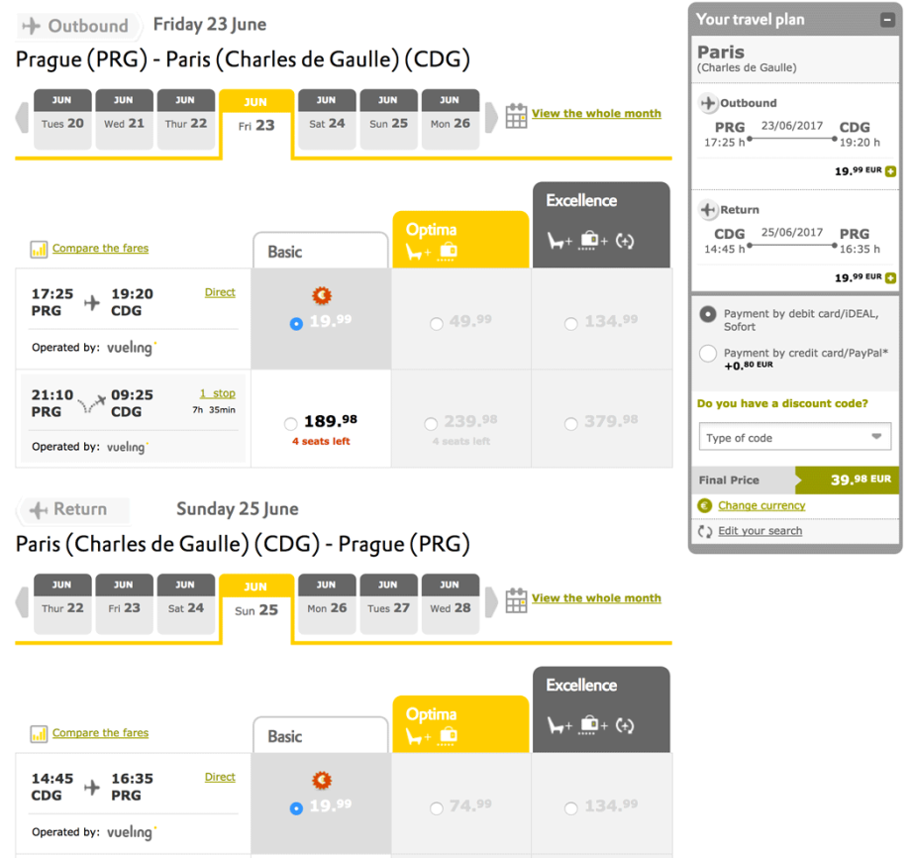The image size is (911, 858).
Task: Click outbound calendar icon beside View whole month
Action: 516,115
